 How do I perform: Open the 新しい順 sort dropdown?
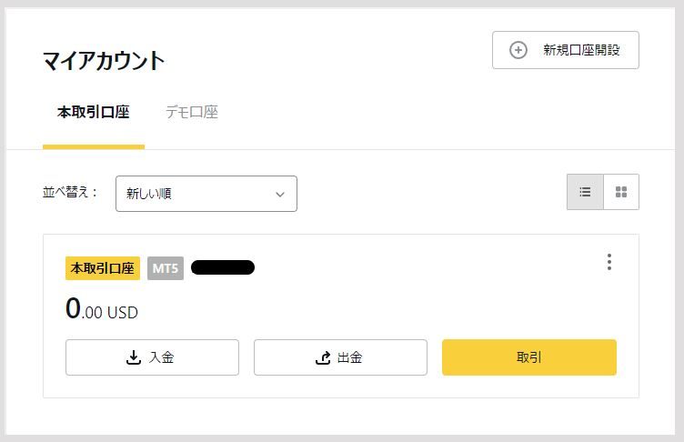pyautogui.click(x=206, y=194)
